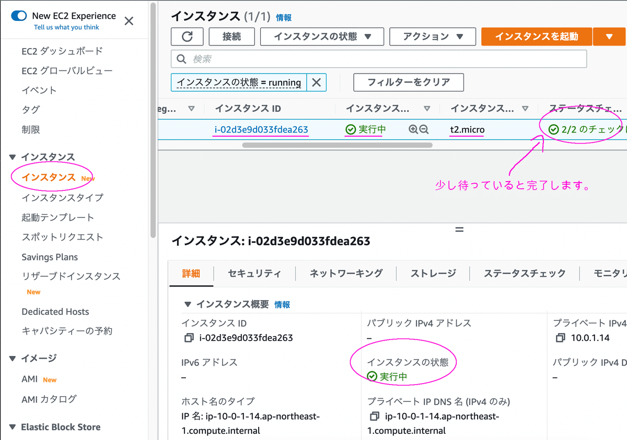Collapse the イメージ sidebar section
The width and height of the screenshot is (627, 440).
point(13,358)
